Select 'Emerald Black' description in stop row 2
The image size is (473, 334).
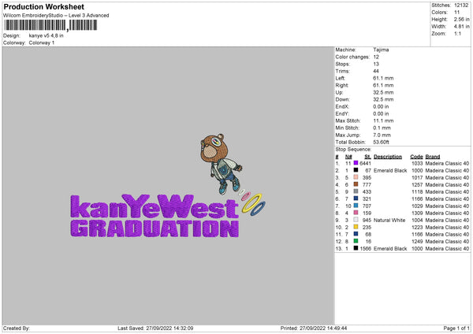pyautogui.click(x=390, y=171)
